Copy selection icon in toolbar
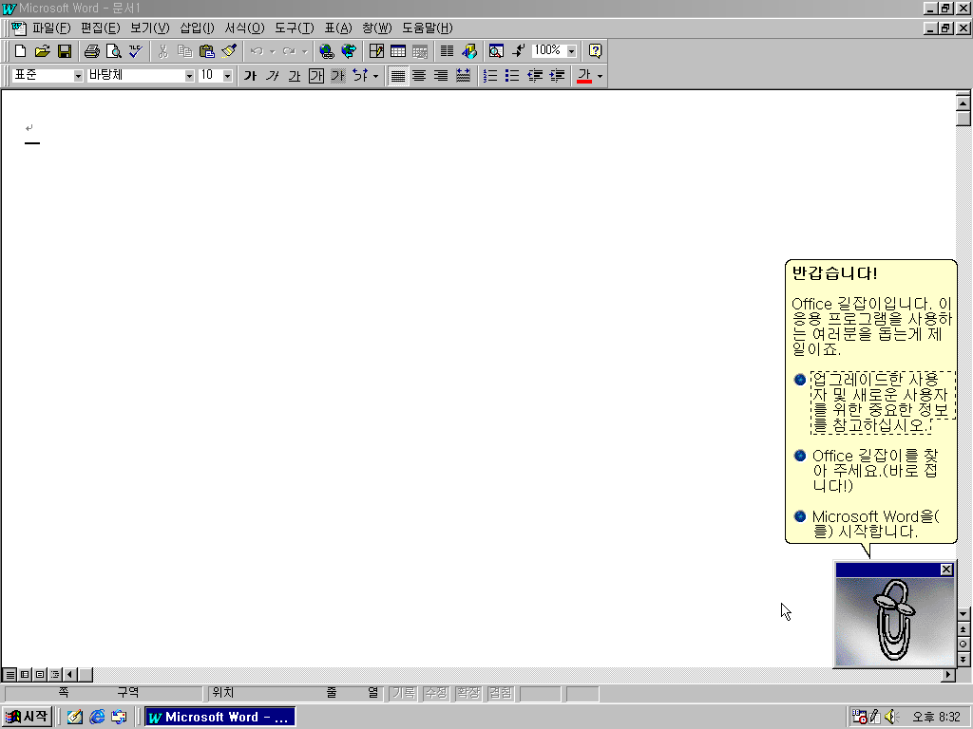This screenshot has width=973, height=729. click(x=184, y=51)
